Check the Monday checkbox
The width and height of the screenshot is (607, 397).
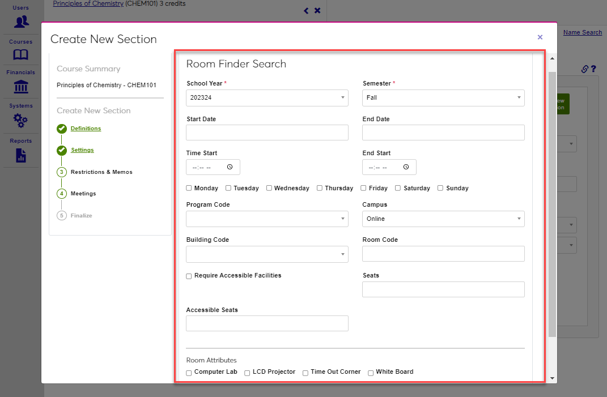189,188
